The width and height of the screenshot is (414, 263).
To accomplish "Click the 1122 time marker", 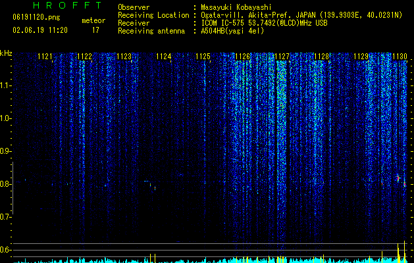I will 85,57.
